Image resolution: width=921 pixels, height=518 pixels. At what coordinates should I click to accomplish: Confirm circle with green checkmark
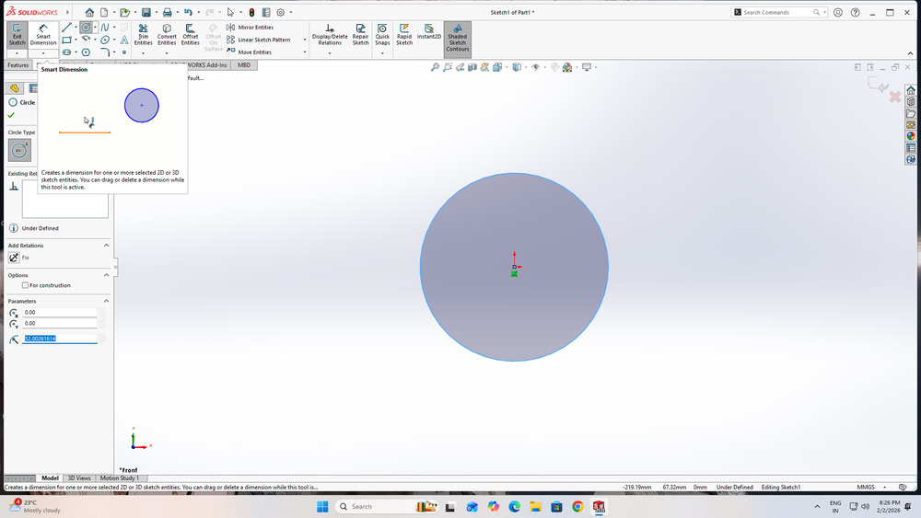point(11,115)
